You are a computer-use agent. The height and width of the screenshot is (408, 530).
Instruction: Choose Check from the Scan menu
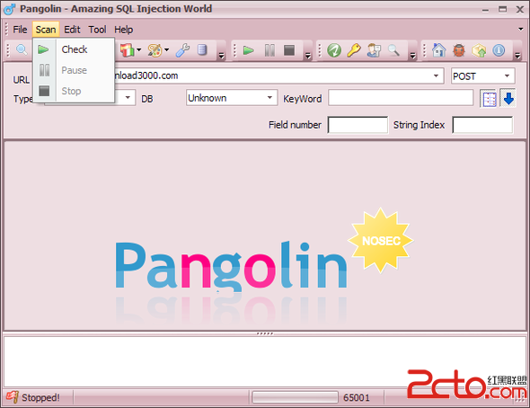74,49
